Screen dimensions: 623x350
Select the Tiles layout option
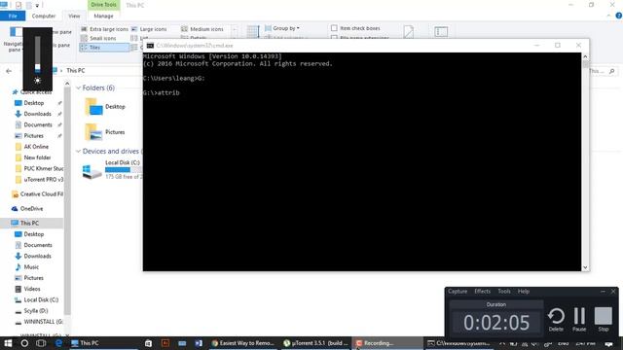pyautogui.click(x=104, y=48)
